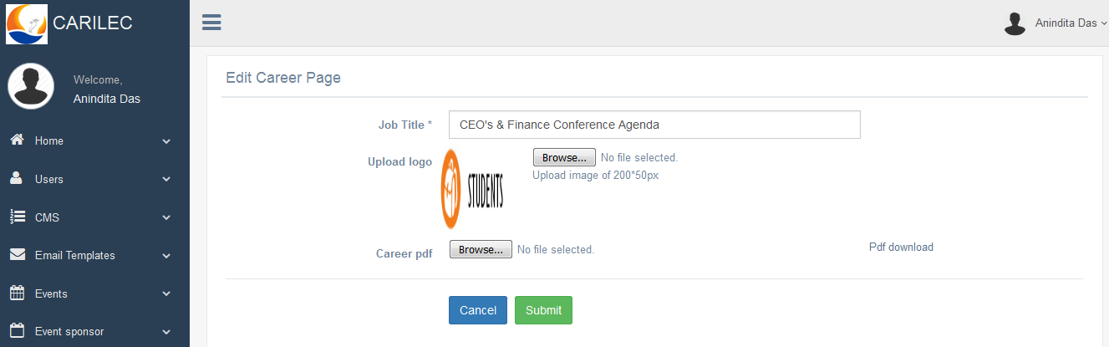Click the Users person icon in sidebar
The image size is (1109, 347).
pyautogui.click(x=16, y=179)
